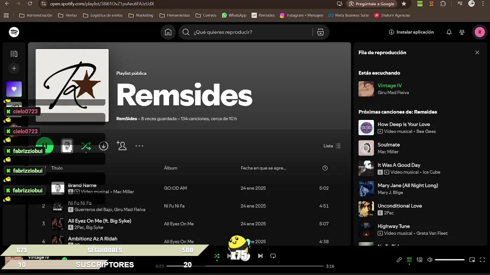Open the Marketing bookmarks folder
Screen dimensions: 490x275
(141, 15)
